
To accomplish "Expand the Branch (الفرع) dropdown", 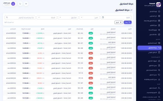I will [89, 18].
